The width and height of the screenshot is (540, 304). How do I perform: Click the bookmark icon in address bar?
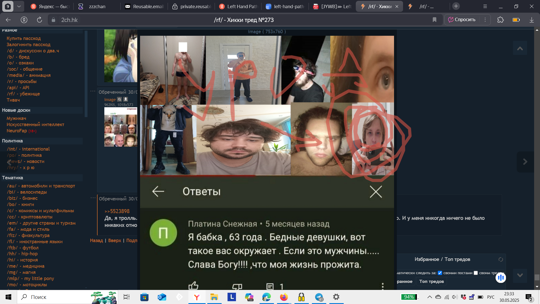point(434,20)
